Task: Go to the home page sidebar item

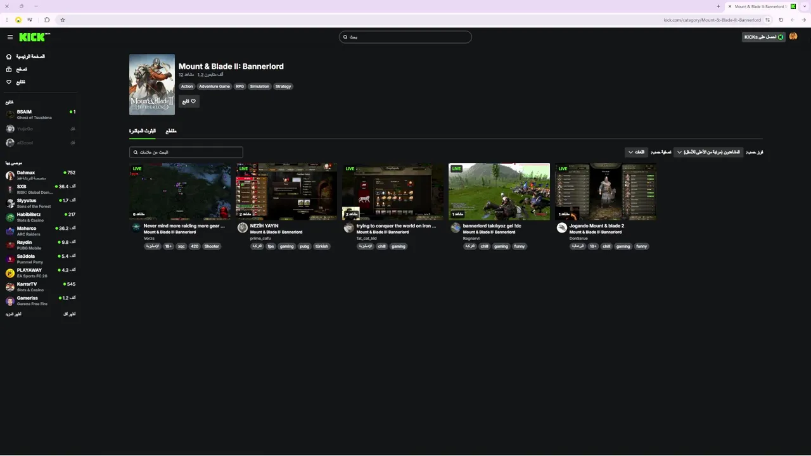Action: (25, 56)
